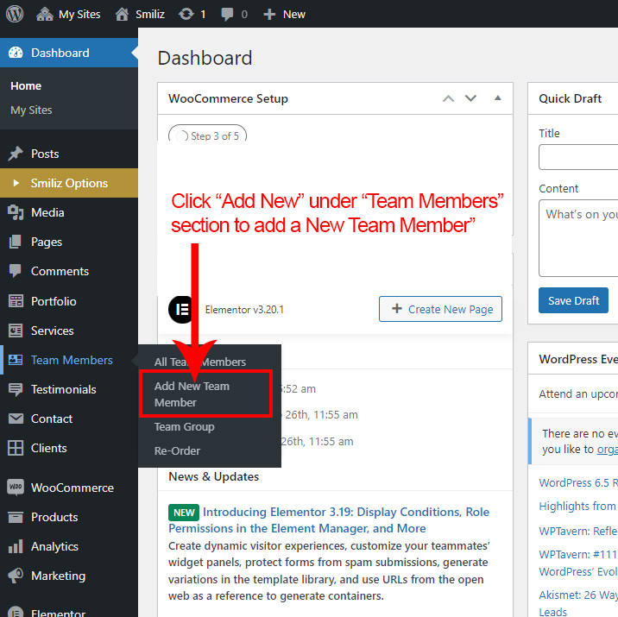This screenshot has height=617, width=618.
Task: Click the Portfolio sidebar icon
Action: tap(16, 301)
